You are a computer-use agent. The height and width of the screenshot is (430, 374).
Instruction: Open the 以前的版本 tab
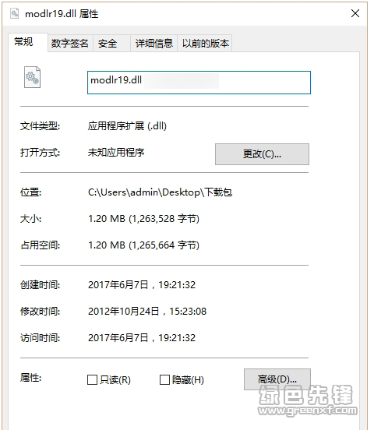click(205, 44)
